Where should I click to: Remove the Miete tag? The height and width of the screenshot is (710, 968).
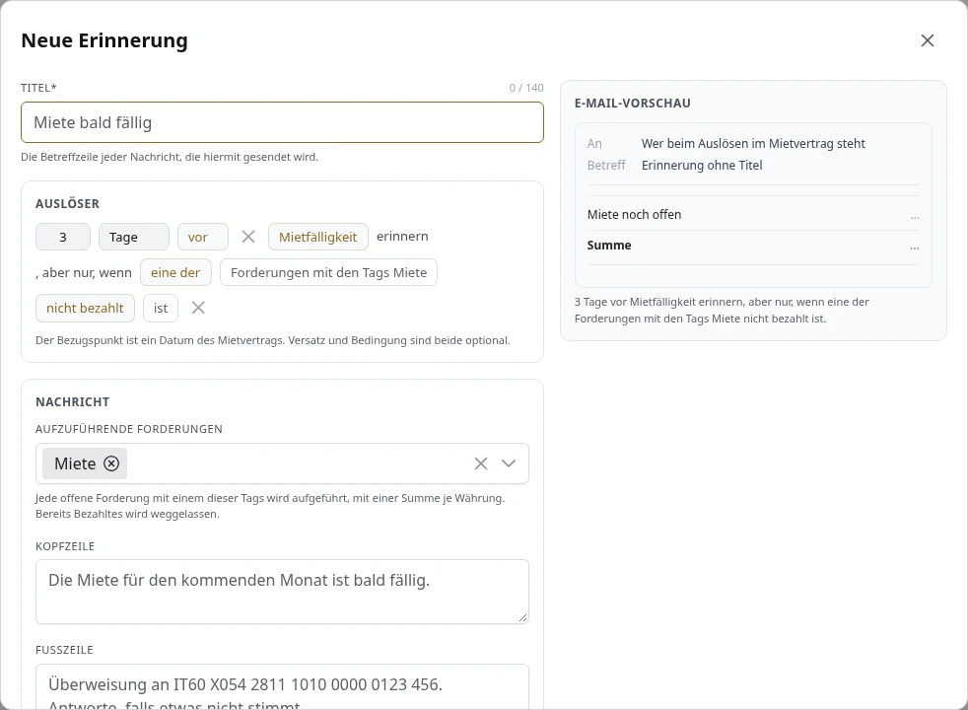pyautogui.click(x=111, y=463)
